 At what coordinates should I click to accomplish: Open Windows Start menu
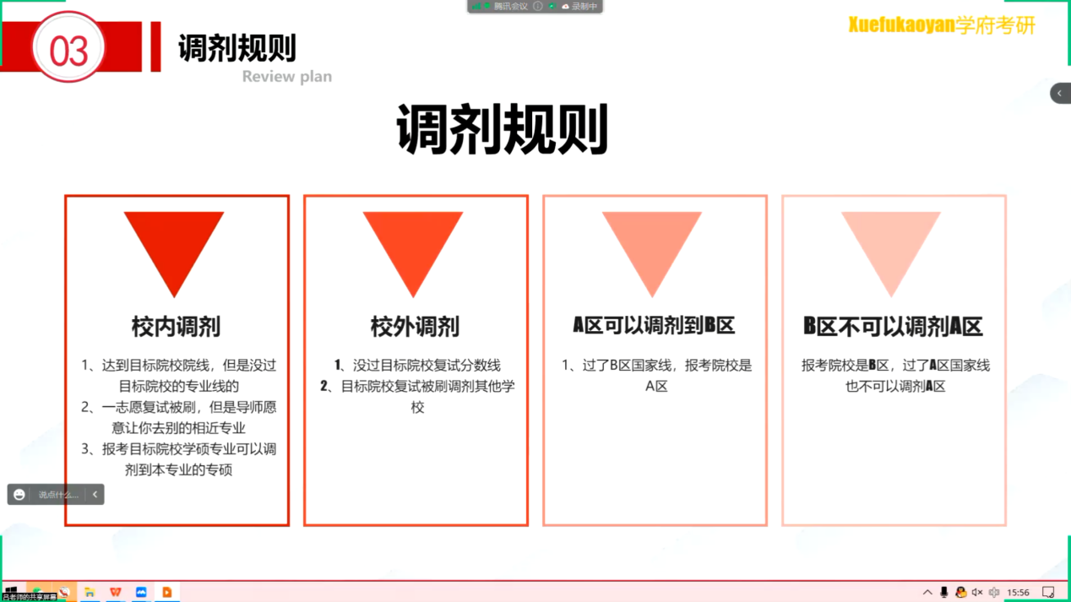pos(12,593)
